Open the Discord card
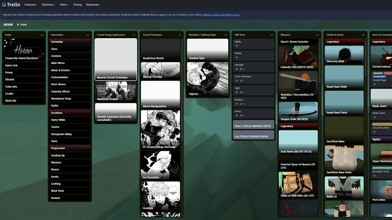 click(24, 79)
